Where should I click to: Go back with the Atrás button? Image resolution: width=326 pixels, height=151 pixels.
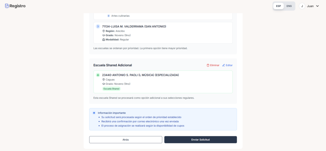coord(125,140)
